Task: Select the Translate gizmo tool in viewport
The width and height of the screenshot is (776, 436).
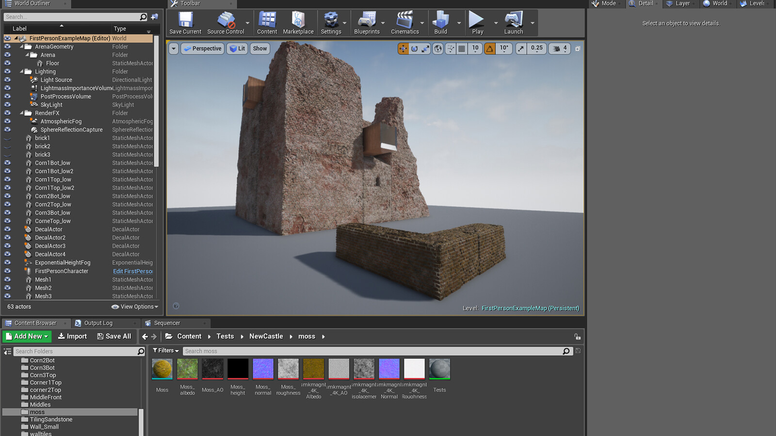Action: click(403, 48)
